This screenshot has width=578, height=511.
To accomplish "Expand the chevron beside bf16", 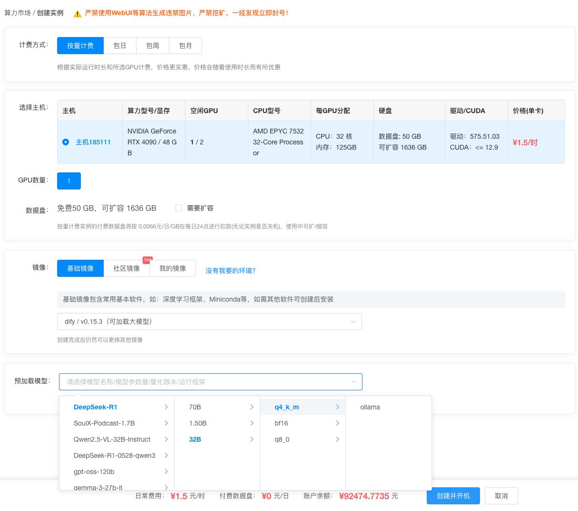I will coord(337,423).
